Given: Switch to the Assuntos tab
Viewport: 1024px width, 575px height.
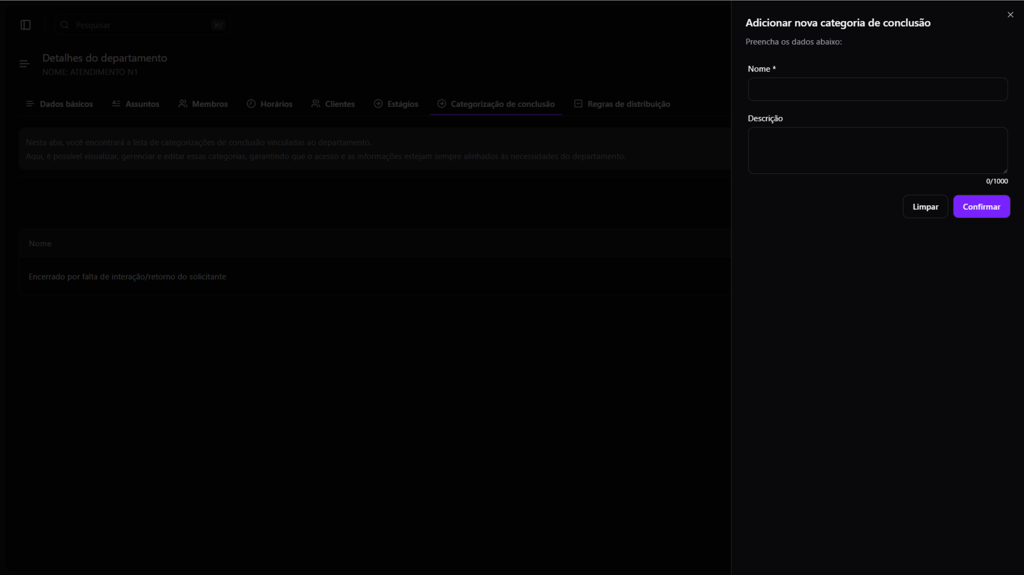Looking at the screenshot, I should click(142, 104).
